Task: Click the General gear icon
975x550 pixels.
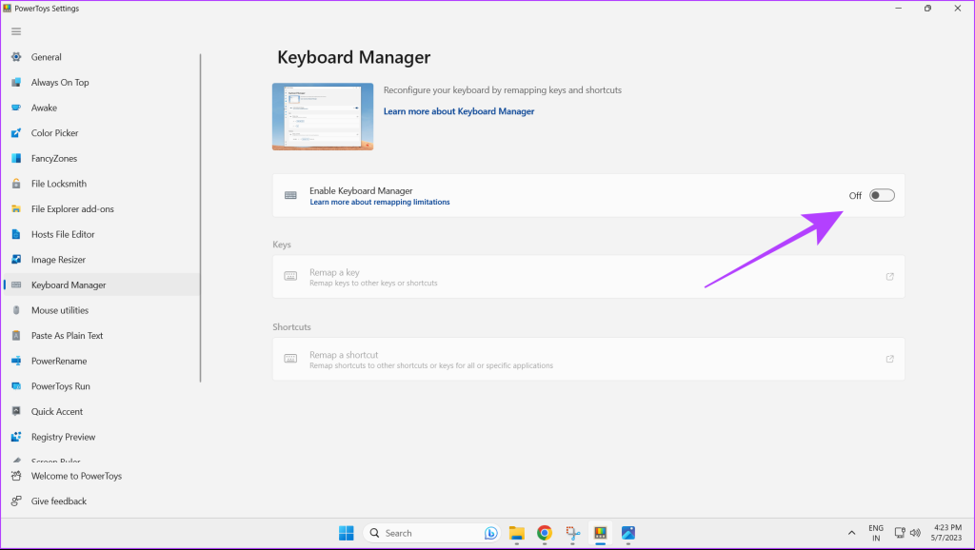Action: [x=16, y=57]
